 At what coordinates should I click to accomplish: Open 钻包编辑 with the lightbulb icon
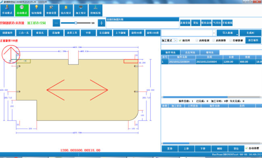[x=37, y=10]
